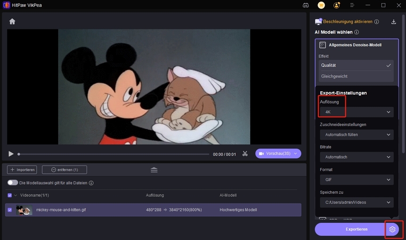Click the scissors trim icon

245,154
